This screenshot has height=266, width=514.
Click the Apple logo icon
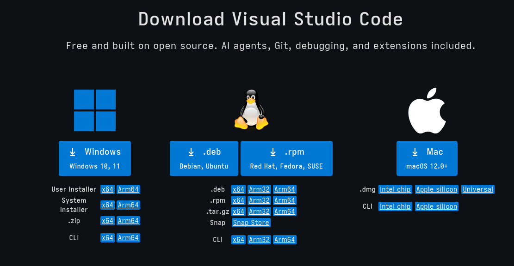click(x=427, y=110)
